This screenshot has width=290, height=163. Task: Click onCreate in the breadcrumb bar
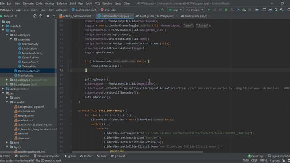click(108, 10)
